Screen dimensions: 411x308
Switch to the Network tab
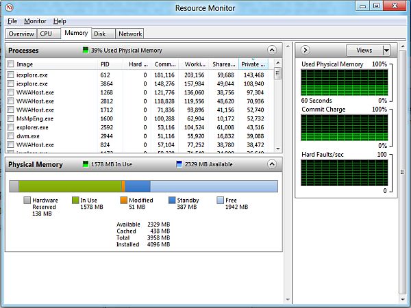pyautogui.click(x=129, y=33)
